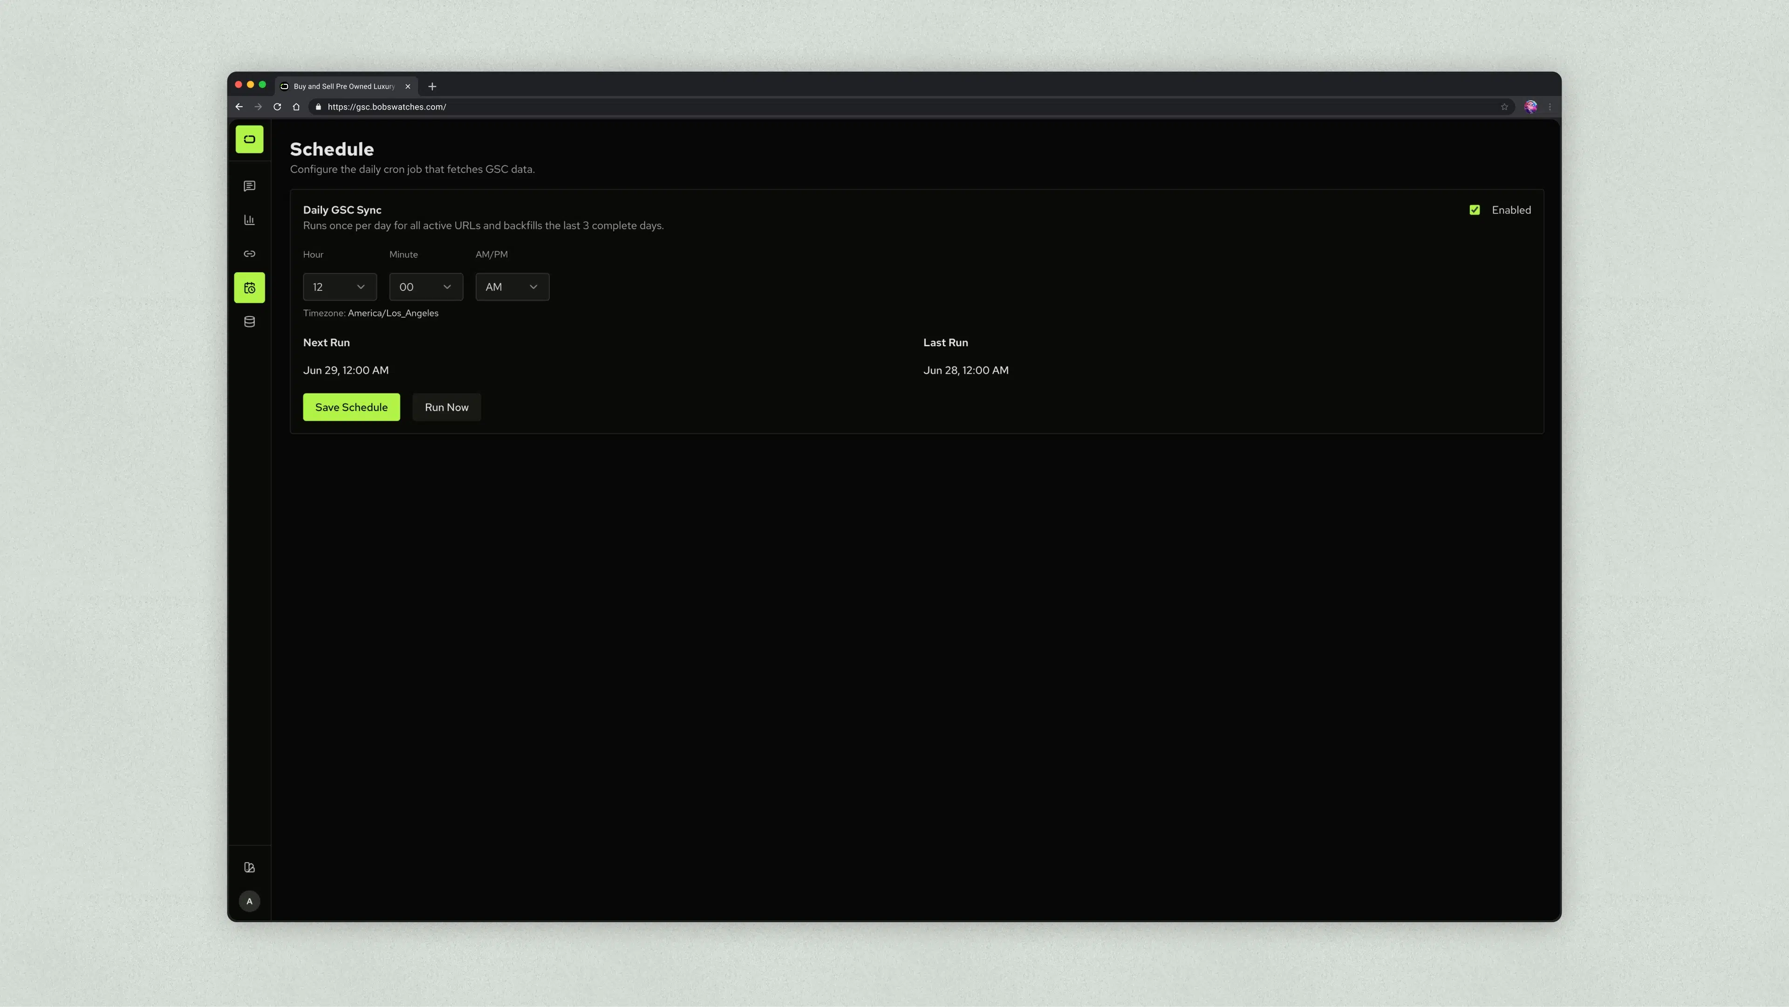1789x1007 pixels.
Task: Click the theme toggle icon near sidebar bottom
Action: pyautogui.click(x=249, y=867)
